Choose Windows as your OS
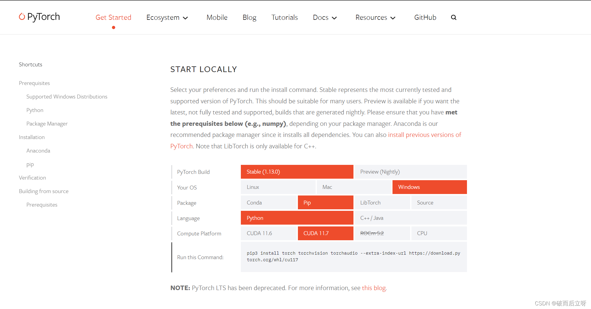This screenshot has height=309, width=591. click(x=429, y=187)
